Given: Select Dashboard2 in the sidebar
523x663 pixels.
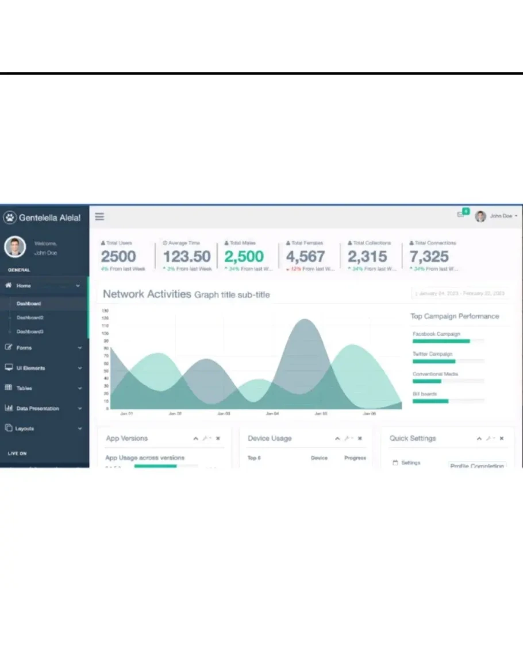Looking at the screenshot, I should coord(30,317).
